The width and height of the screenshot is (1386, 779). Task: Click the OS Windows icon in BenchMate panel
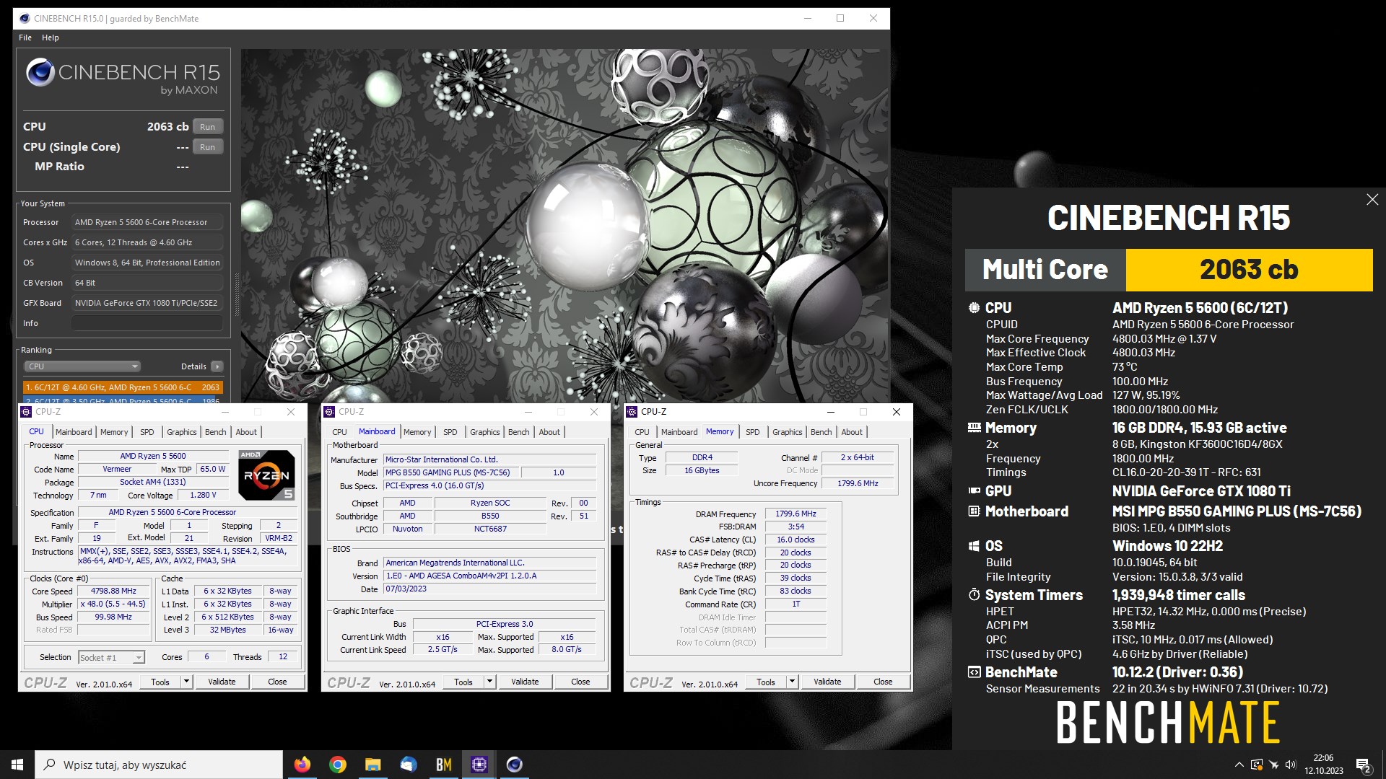point(974,546)
